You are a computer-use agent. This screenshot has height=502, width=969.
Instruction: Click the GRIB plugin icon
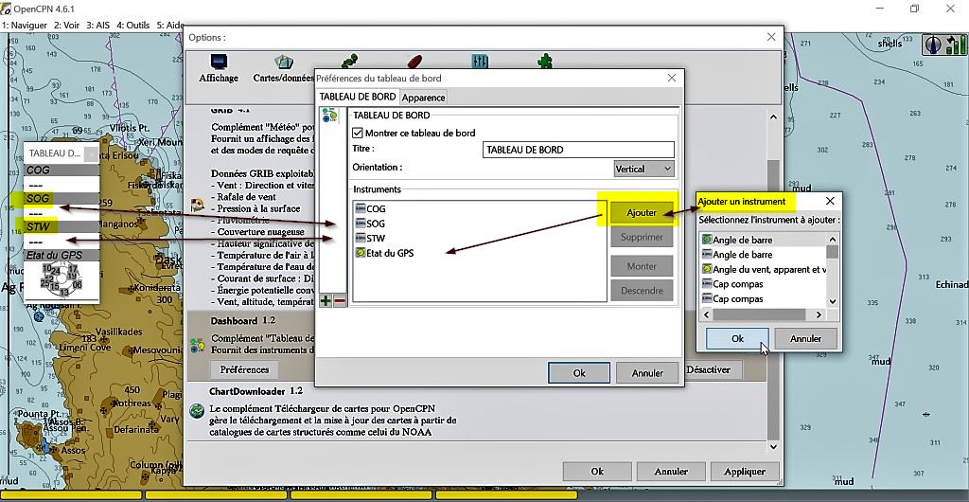click(197, 206)
